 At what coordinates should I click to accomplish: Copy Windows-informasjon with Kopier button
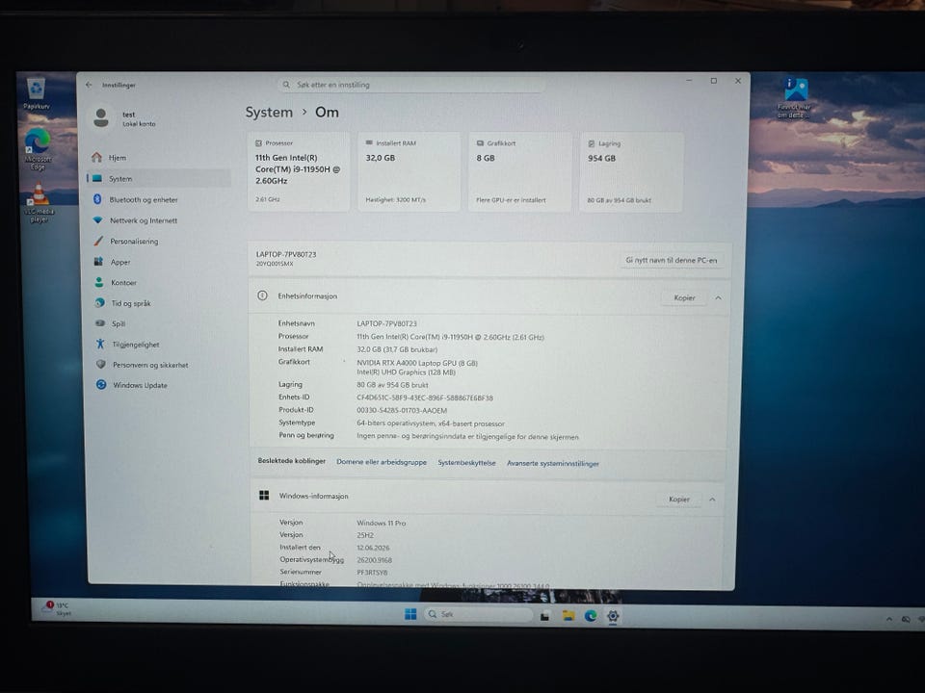click(679, 500)
